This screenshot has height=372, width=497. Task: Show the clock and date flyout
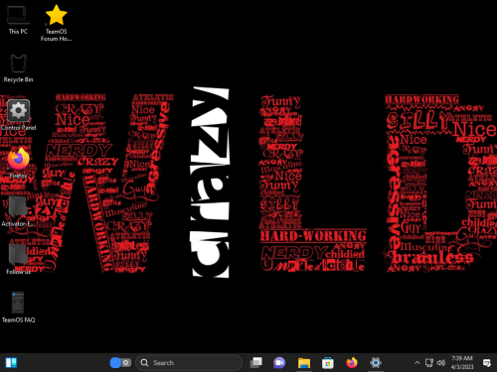point(462,363)
